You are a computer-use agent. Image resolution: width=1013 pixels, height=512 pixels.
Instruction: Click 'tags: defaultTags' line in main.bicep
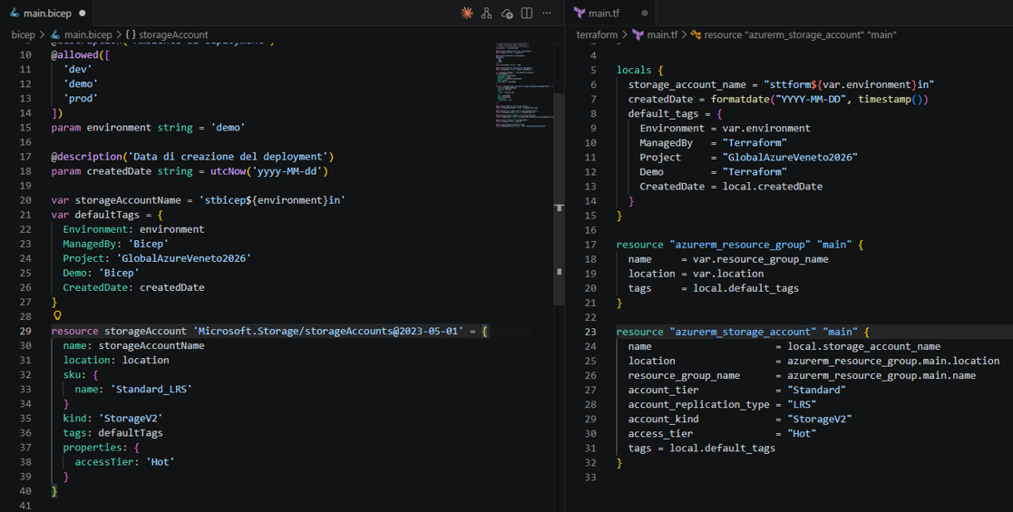(x=113, y=433)
